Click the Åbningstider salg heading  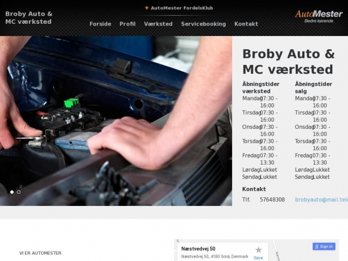(313, 88)
